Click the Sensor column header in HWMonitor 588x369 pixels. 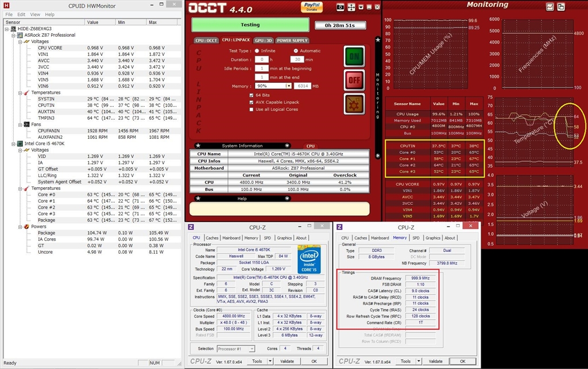pyautogui.click(x=44, y=22)
